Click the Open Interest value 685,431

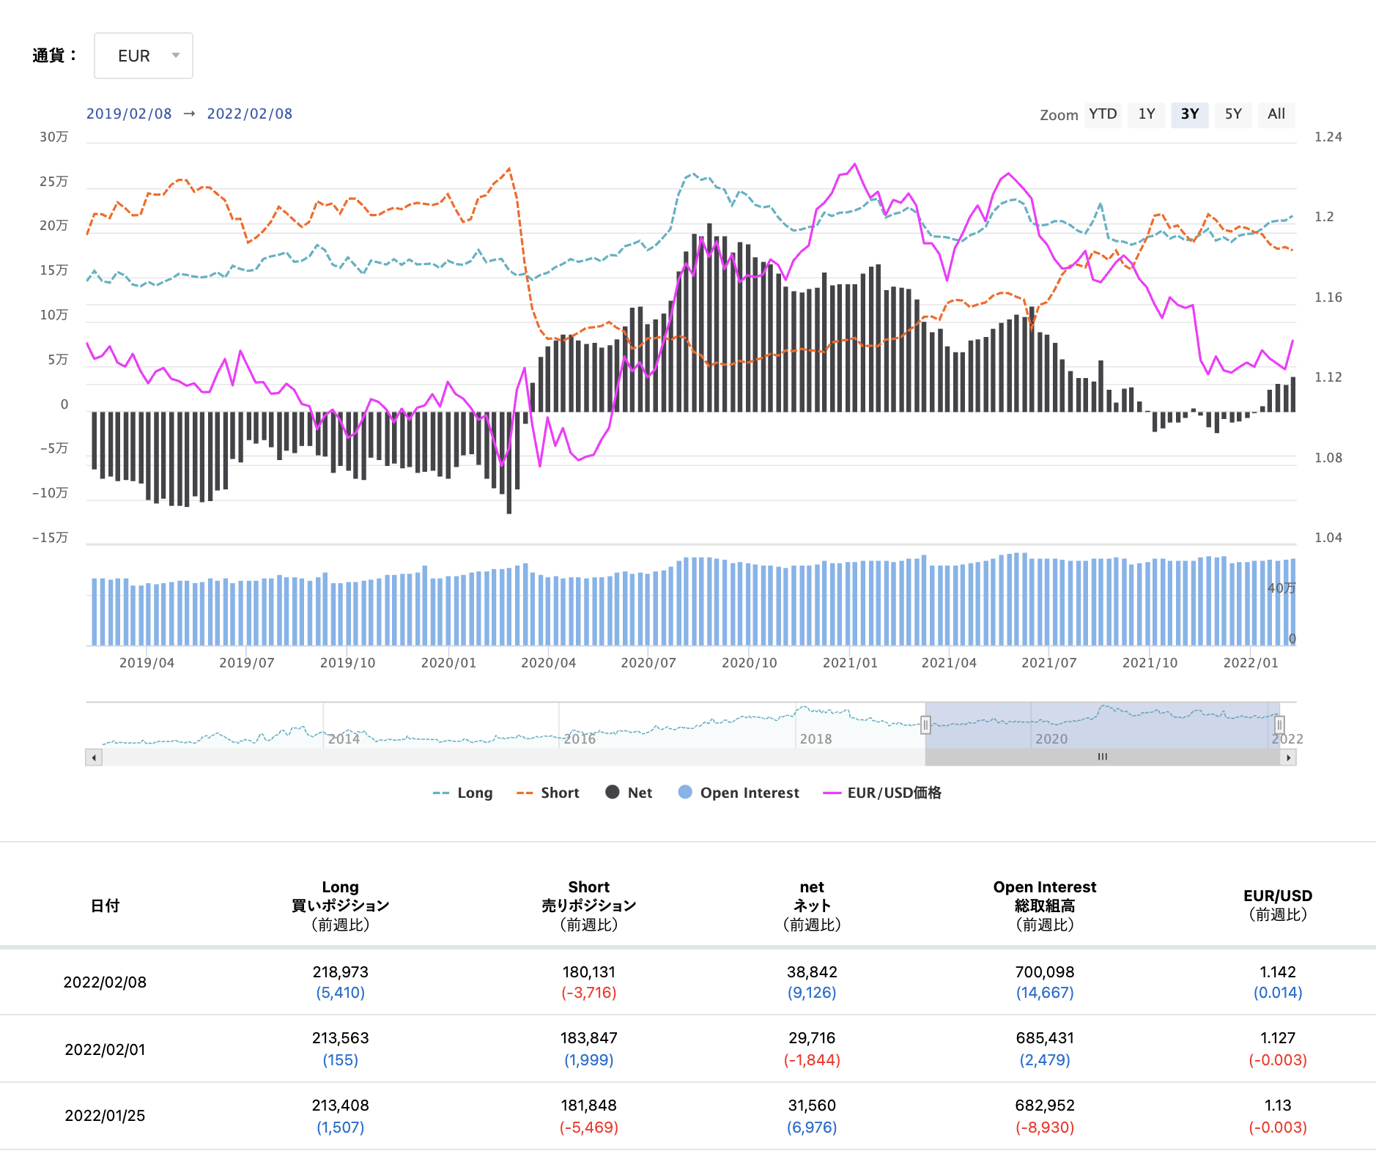coord(1045,1038)
